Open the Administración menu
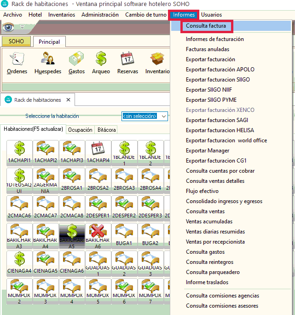Screen dimensions: 295x315 coord(100,15)
